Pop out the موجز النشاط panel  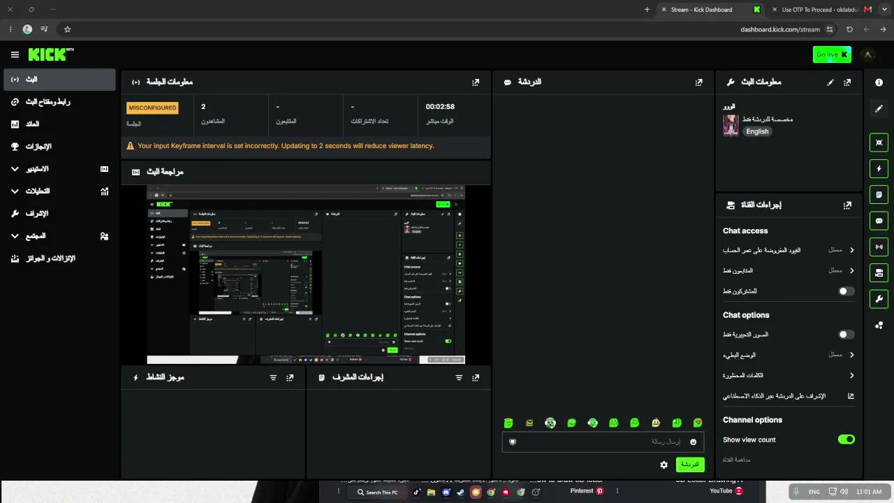click(290, 377)
